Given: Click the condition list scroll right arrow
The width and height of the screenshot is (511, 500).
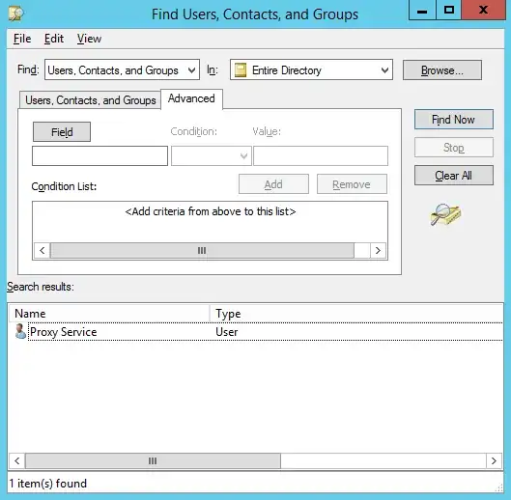Looking at the screenshot, I should point(378,251).
